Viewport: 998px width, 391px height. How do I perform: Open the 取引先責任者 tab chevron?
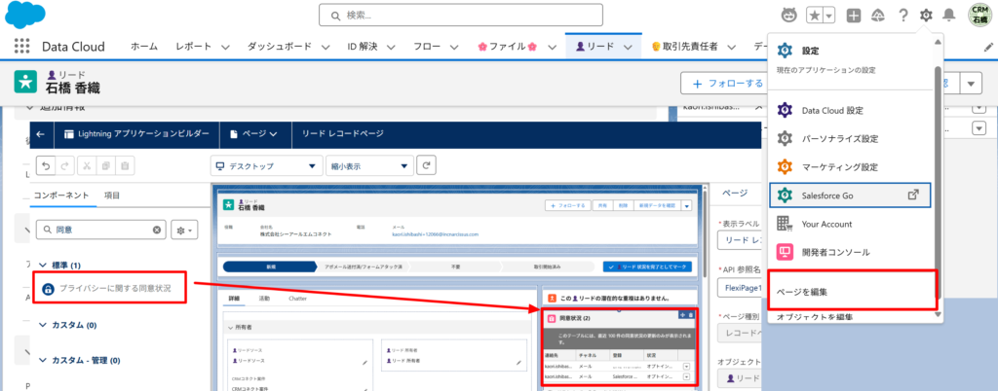[731, 47]
